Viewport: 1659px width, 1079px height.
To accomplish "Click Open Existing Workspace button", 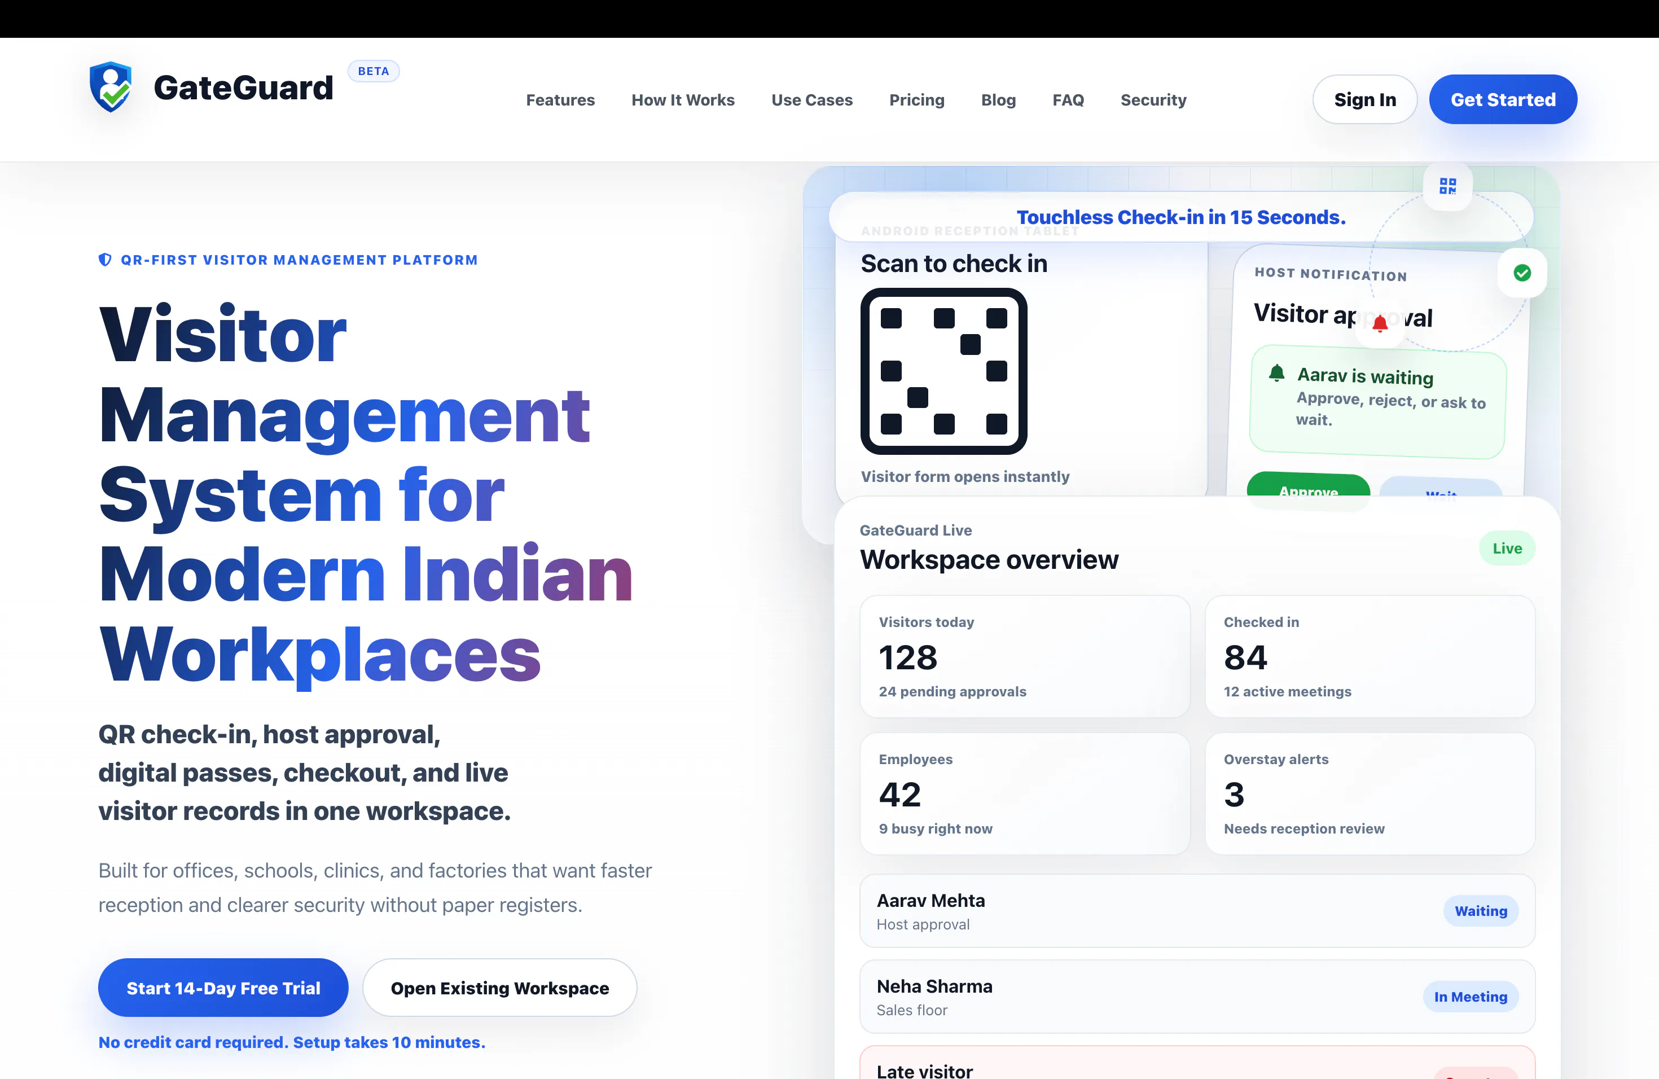I will click(x=500, y=988).
